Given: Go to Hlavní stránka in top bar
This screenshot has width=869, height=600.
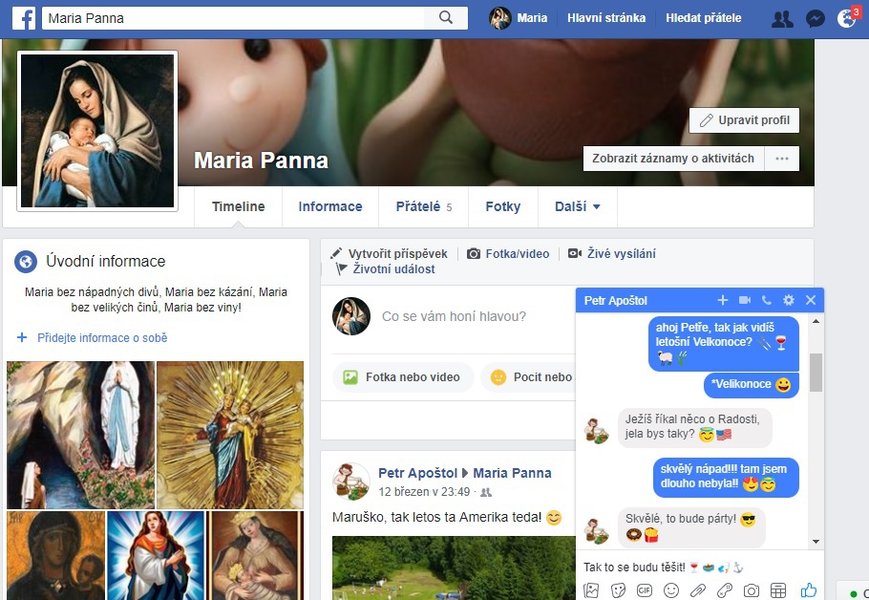Looking at the screenshot, I should pos(606,18).
